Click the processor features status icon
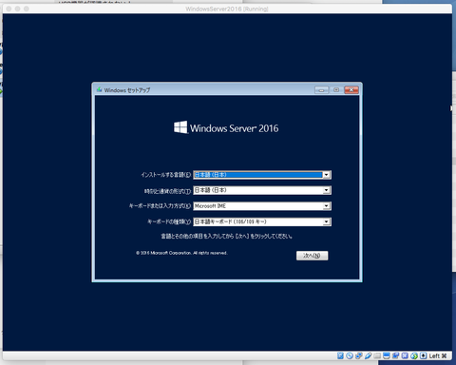Screen dimensions: 456x365 [405, 355]
